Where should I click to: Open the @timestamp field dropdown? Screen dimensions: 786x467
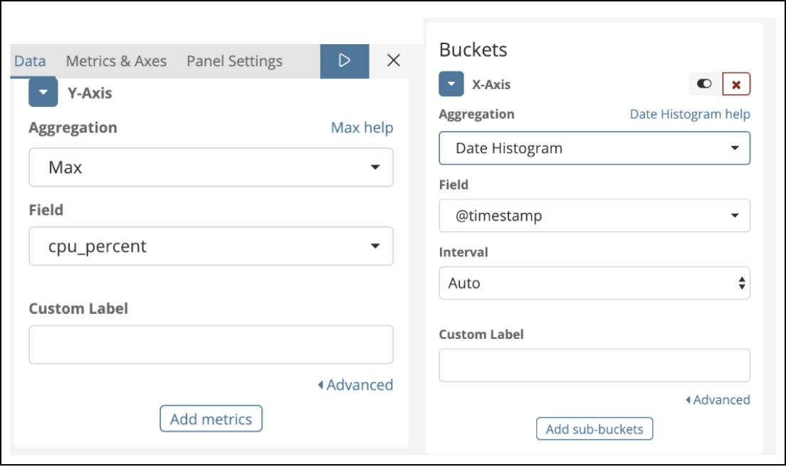click(594, 216)
